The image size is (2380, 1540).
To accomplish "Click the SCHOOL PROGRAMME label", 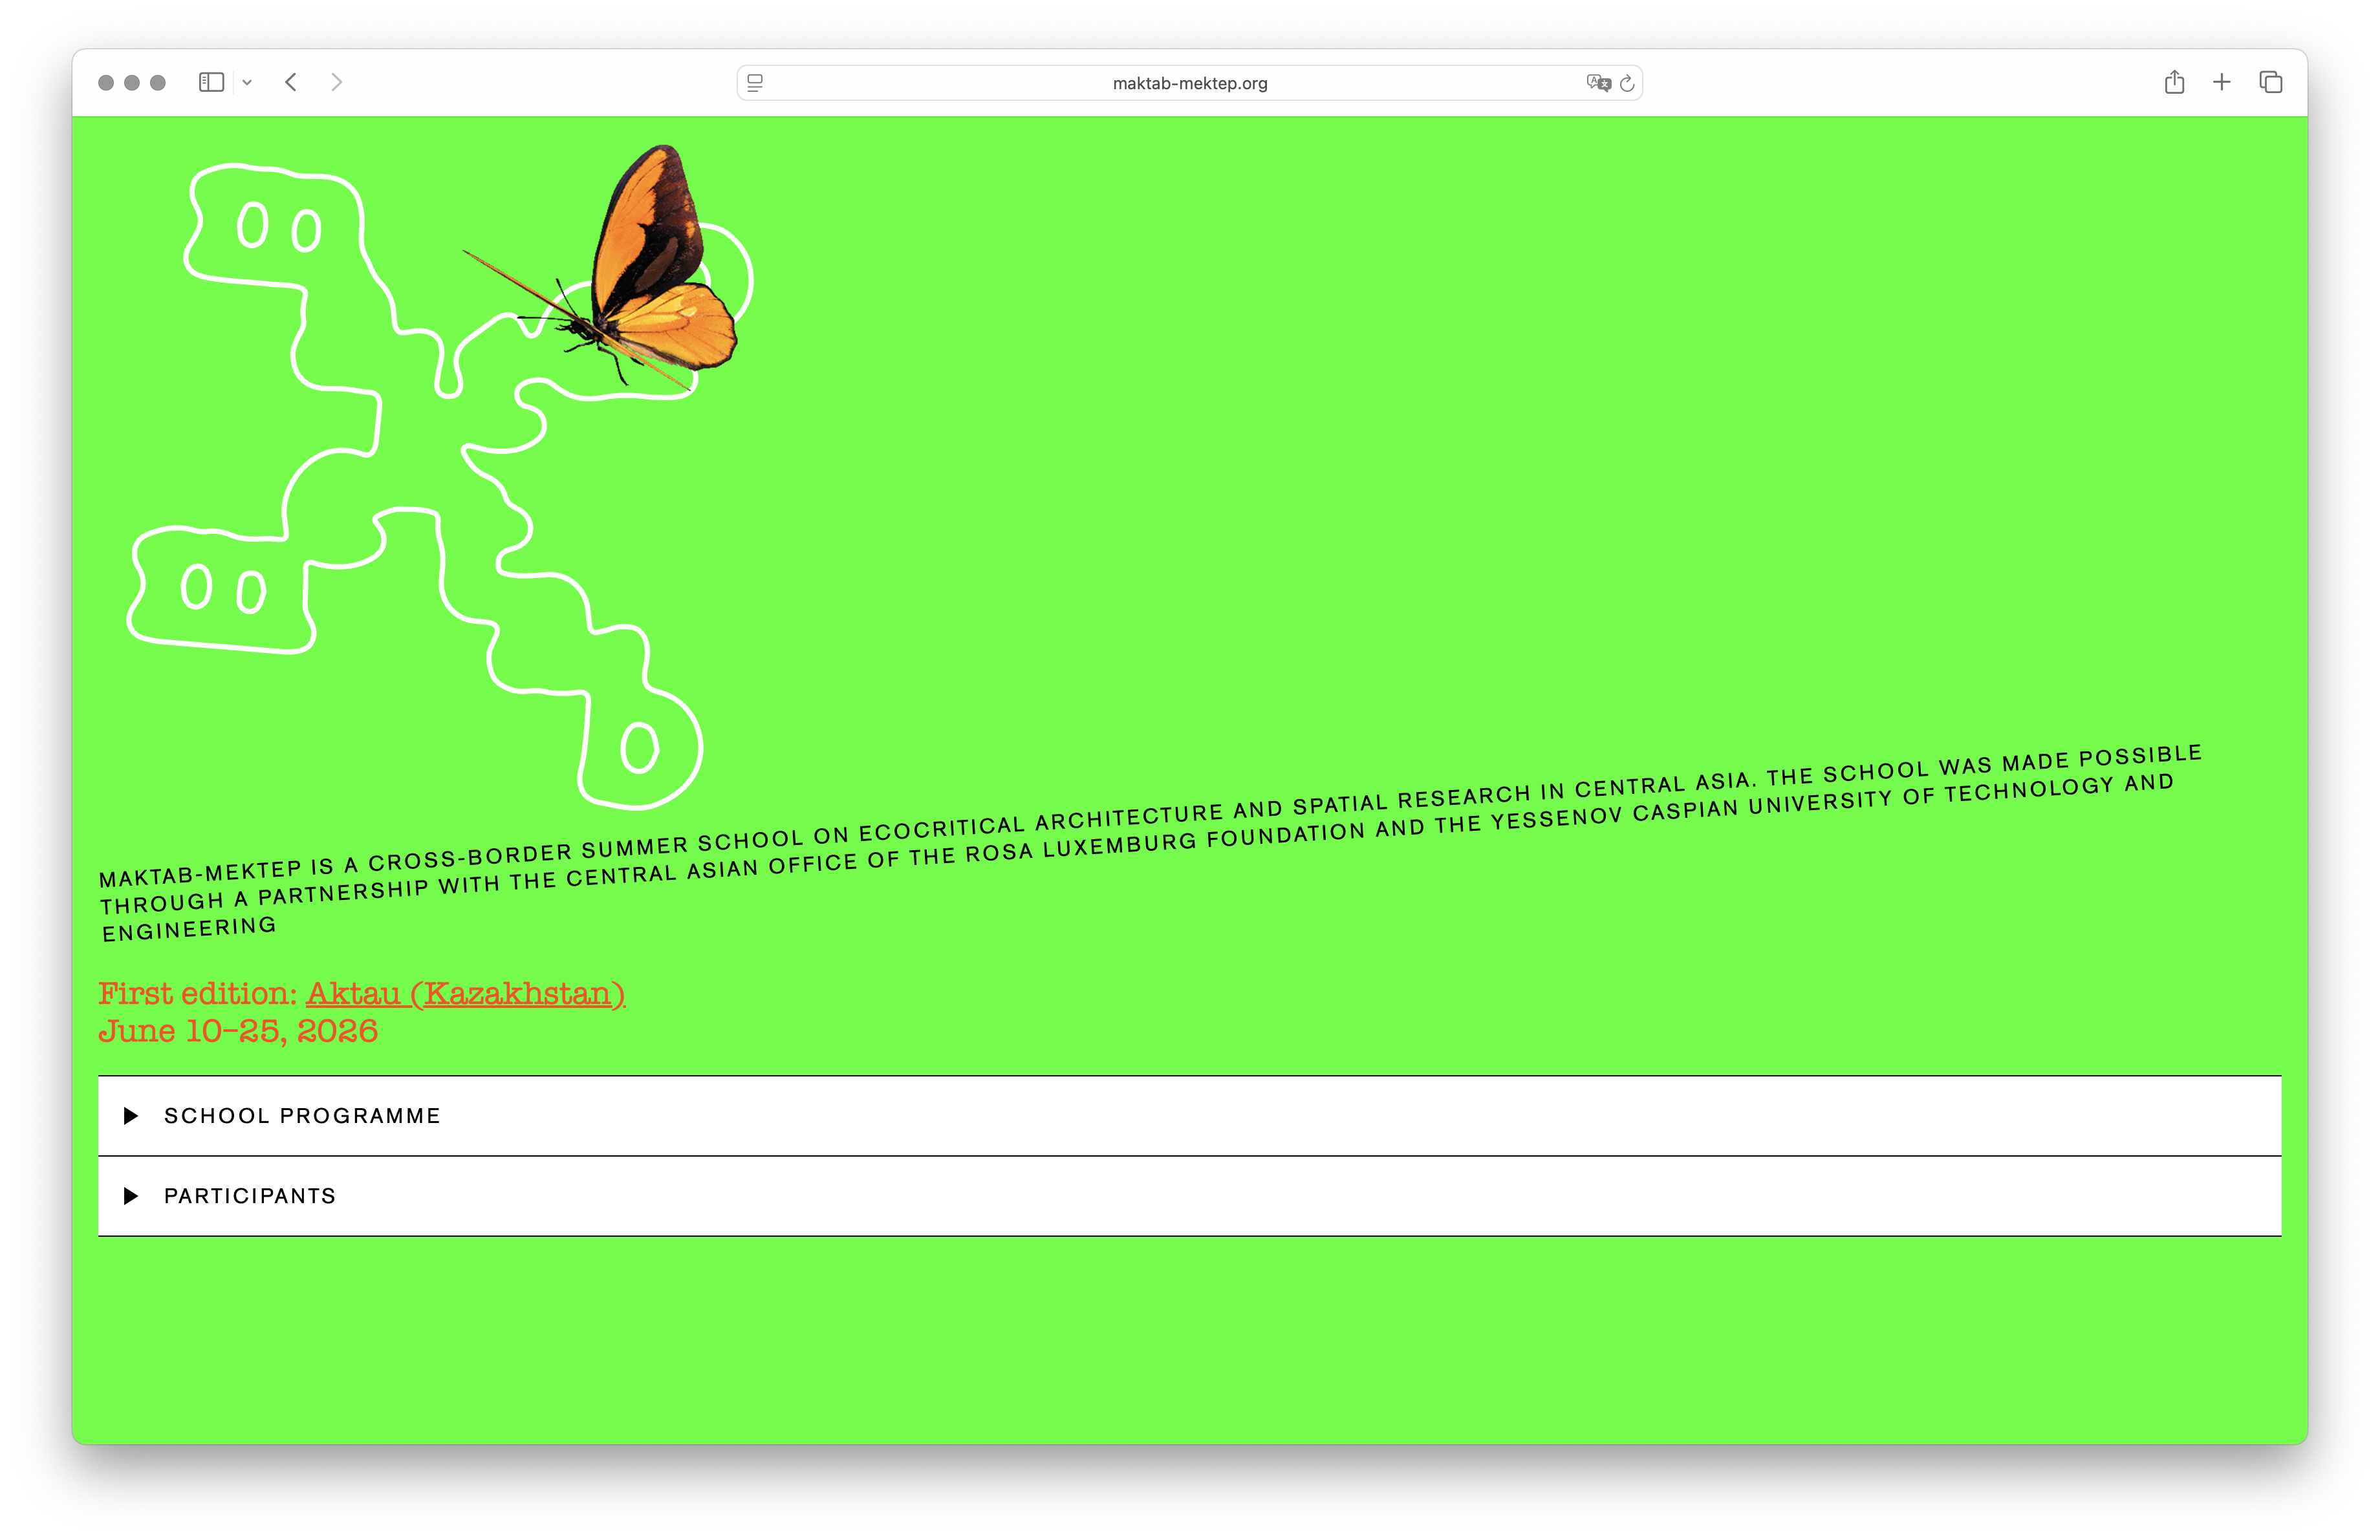I will [x=302, y=1115].
